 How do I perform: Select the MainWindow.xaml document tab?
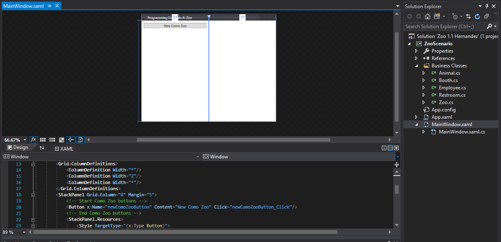point(23,6)
